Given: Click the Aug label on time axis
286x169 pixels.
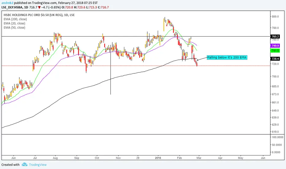Looking at the screenshot, I should pos(55,158).
